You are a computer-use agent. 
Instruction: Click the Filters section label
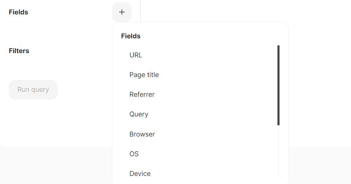pyautogui.click(x=19, y=51)
